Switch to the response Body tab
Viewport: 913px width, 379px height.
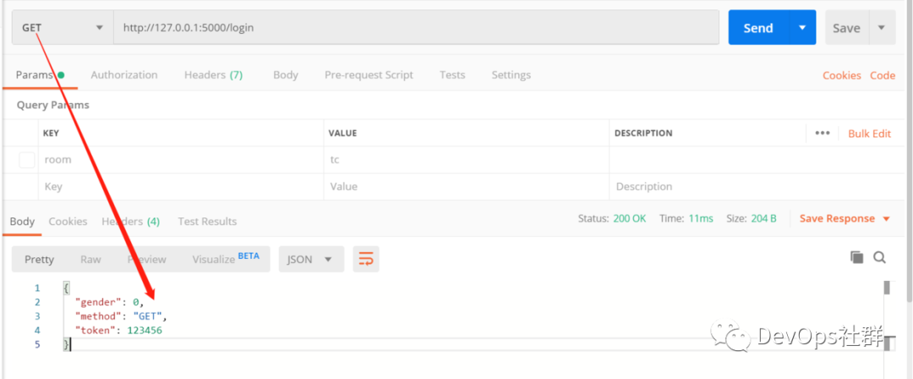pos(22,222)
